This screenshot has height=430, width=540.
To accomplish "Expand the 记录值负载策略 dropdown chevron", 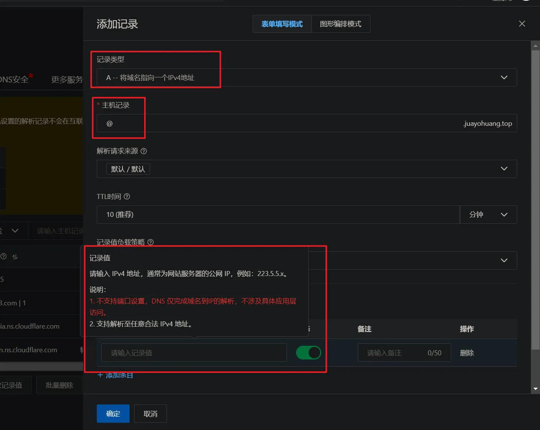I will click(504, 260).
